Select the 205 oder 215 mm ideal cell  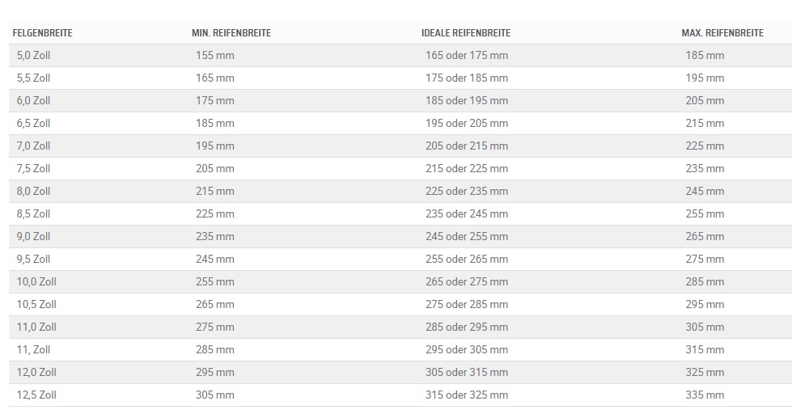coord(467,146)
